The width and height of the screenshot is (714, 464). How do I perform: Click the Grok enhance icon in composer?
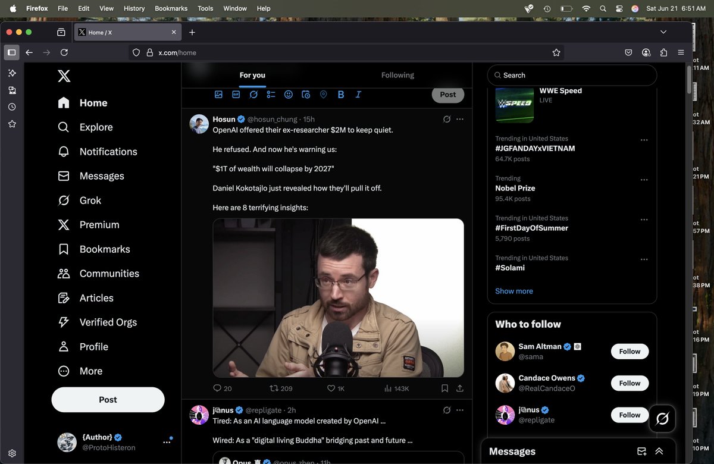(253, 95)
